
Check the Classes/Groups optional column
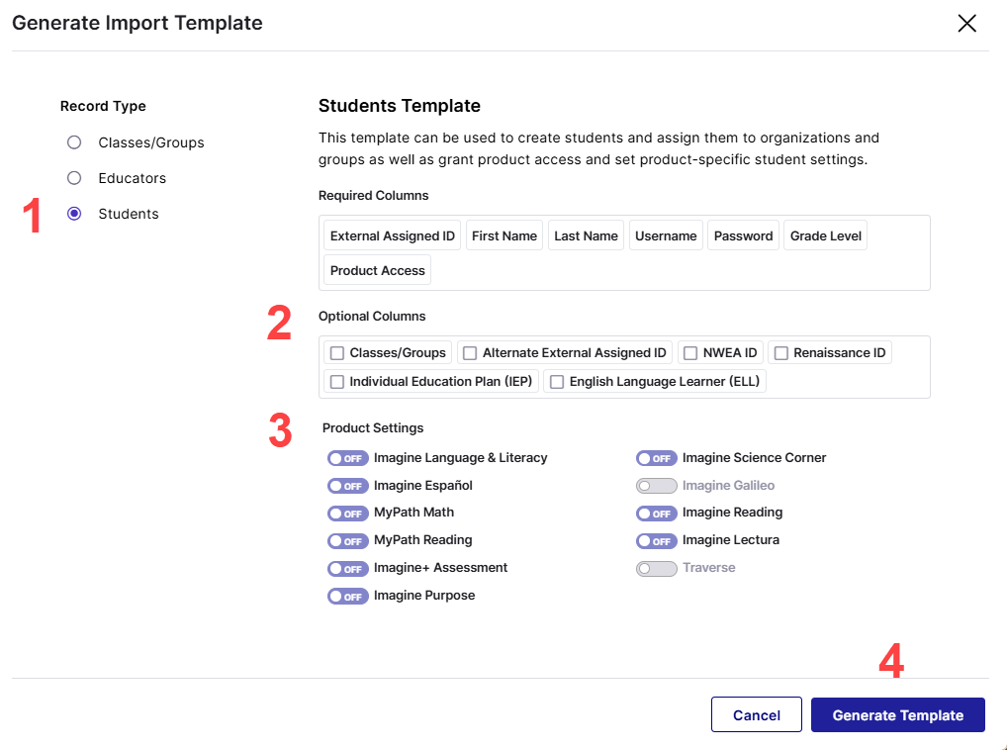pyautogui.click(x=337, y=353)
